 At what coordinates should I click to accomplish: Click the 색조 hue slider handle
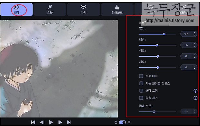(158, 56)
